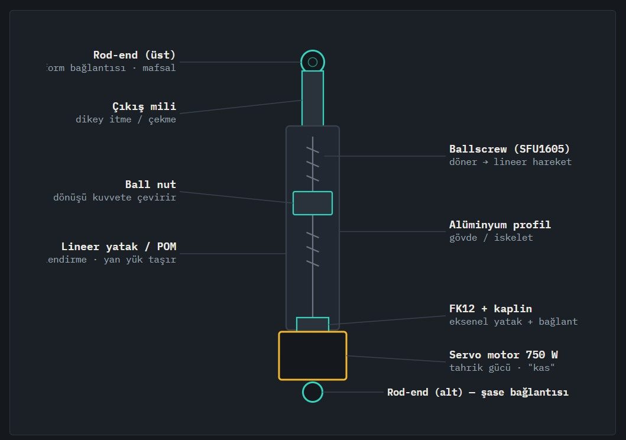This screenshot has width=626, height=440.
Task: Click 'tahrik gücü · "kas"' subtitle
Action: 502,368
